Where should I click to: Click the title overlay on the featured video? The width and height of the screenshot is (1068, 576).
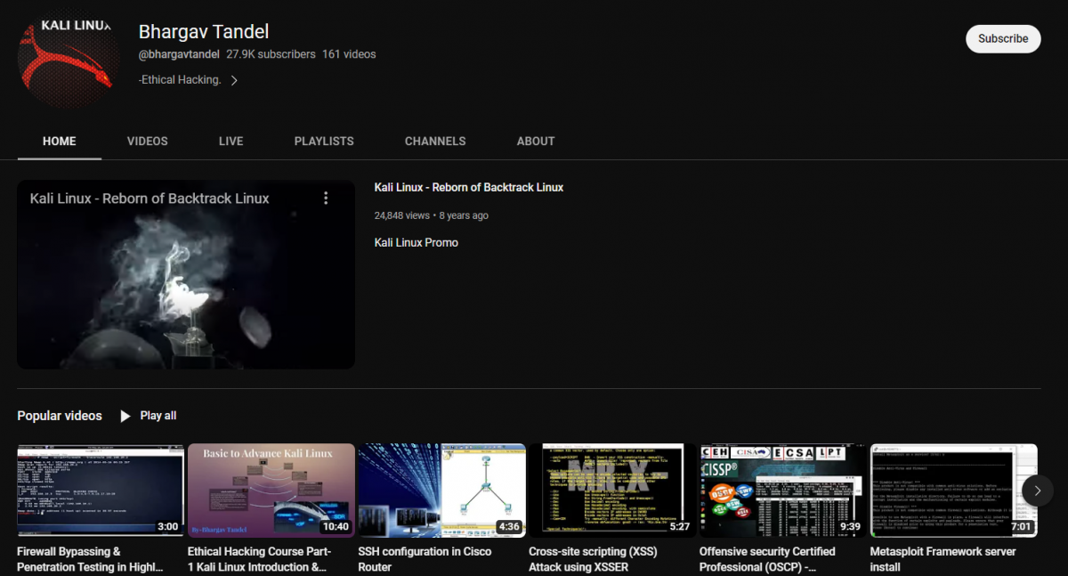click(x=150, y=199)
